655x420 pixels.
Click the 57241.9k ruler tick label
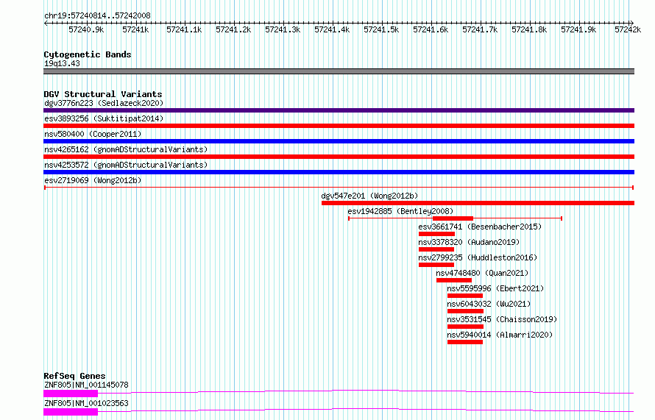click(578, 29)
